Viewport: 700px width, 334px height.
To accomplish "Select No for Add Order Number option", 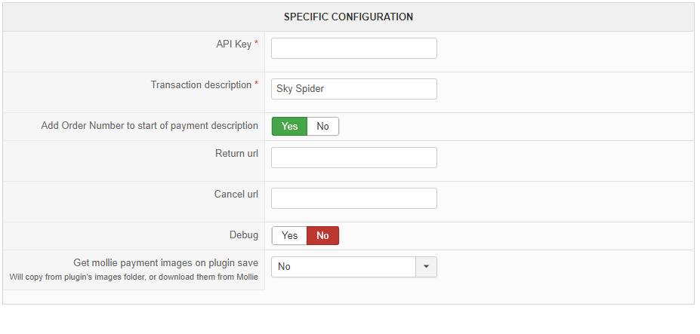I will 322,126.
